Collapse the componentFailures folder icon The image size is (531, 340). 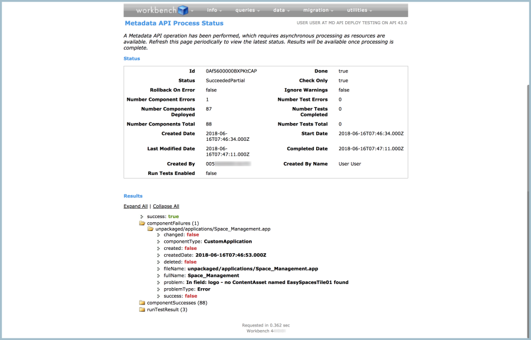[x=142, y=224]
